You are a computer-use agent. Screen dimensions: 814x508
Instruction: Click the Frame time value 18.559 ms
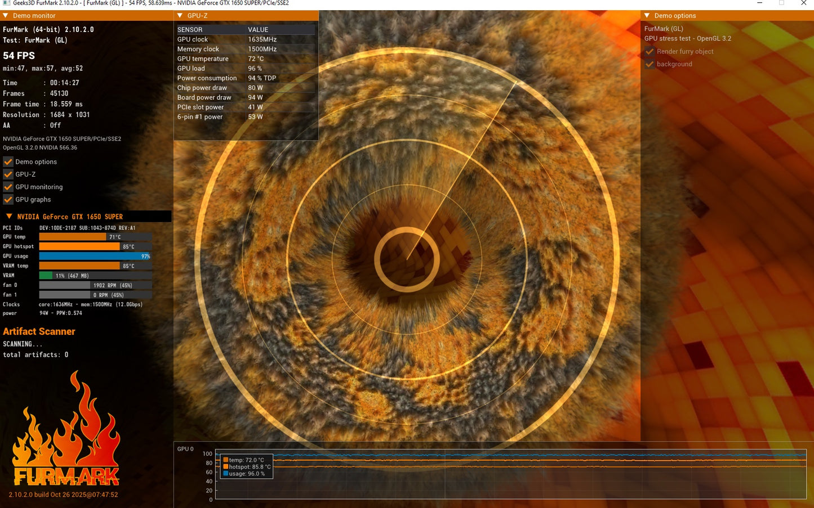66,104
